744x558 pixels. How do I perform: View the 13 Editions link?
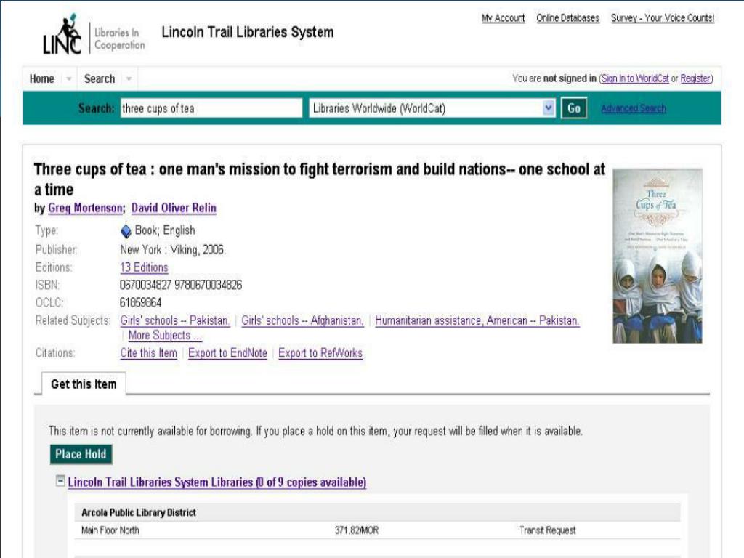(145, 267)
